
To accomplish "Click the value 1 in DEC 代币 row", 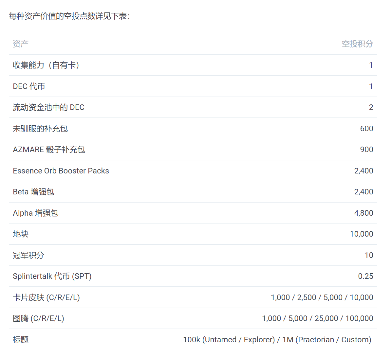I will tap(371, 86).
